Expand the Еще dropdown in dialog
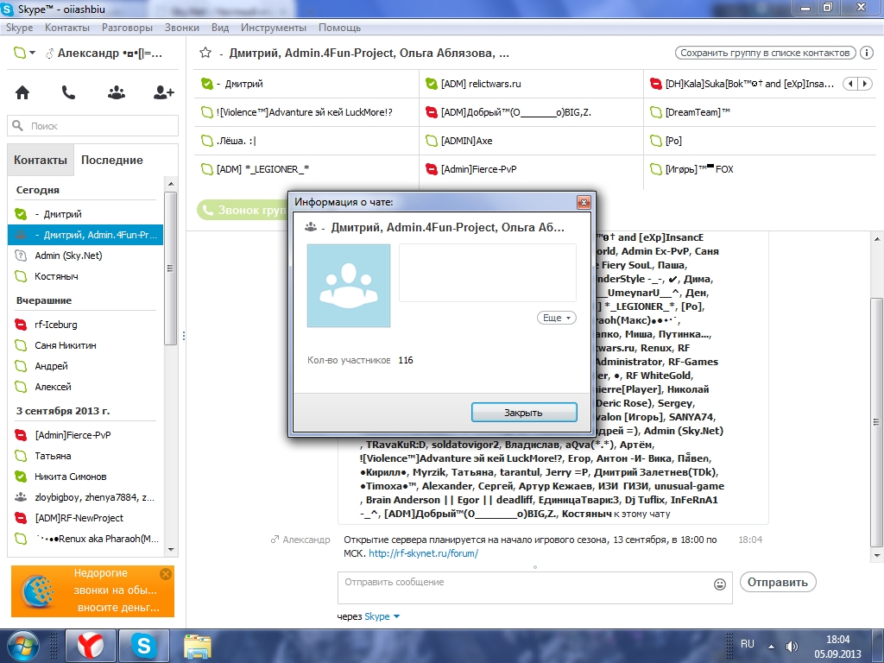This screenshot has width=884, height=663. coord(557,318)
